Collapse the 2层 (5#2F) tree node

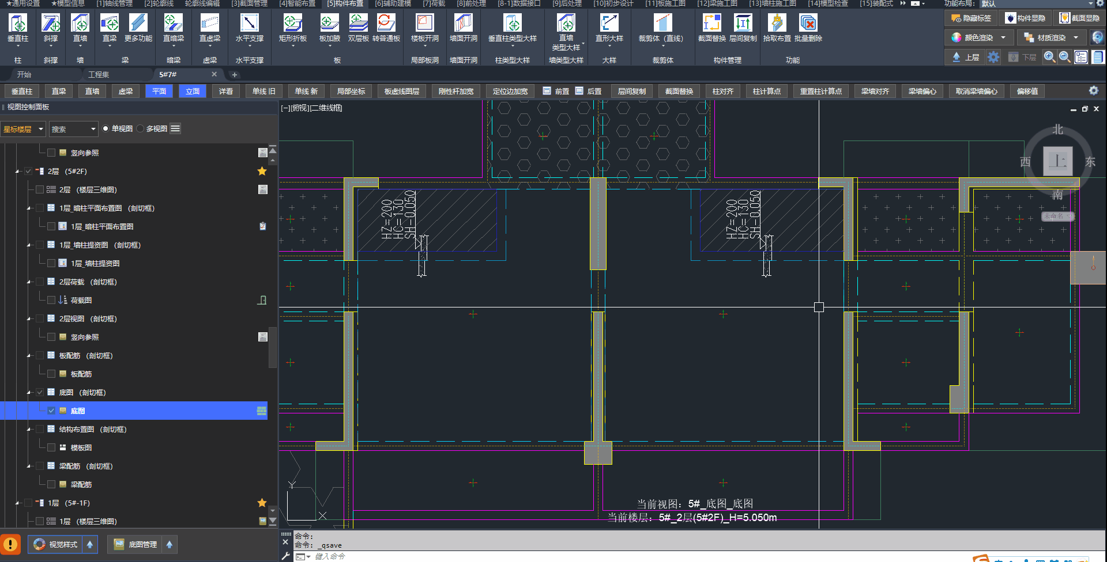(17, 172)
